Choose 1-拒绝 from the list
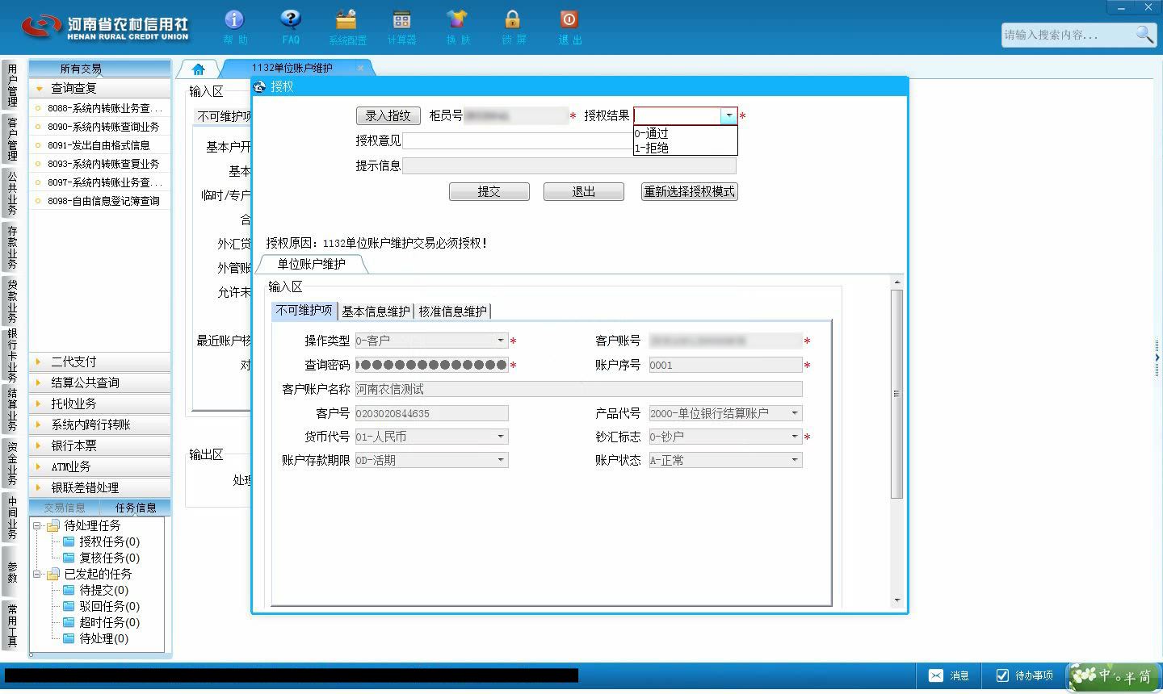The width and height of the screenshot is (1163, 694). [686, 148]
